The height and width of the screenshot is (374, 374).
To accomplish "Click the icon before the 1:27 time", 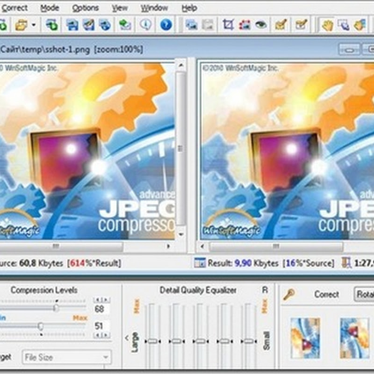I will click(x=346, y=263).
